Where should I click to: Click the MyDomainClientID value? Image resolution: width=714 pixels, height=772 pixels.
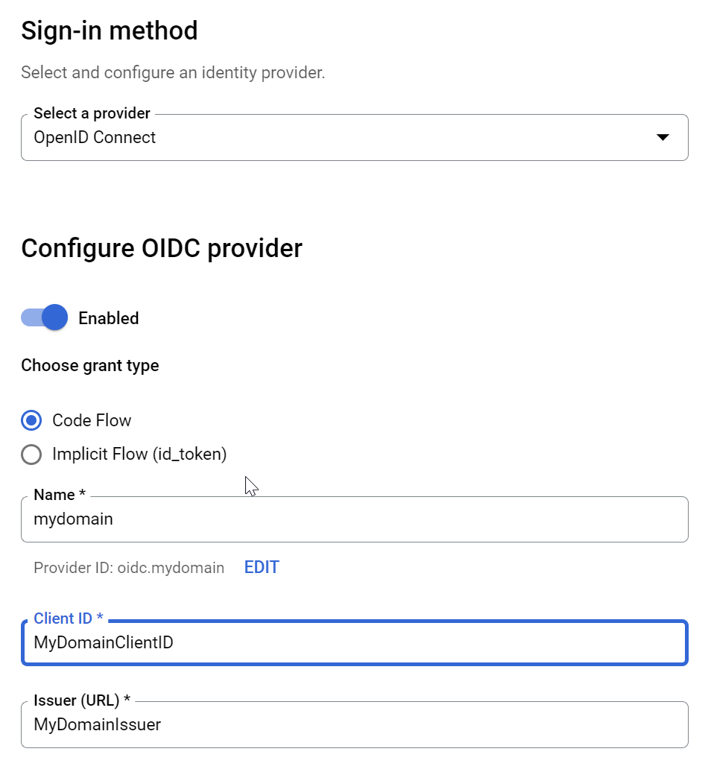(102, 642)
